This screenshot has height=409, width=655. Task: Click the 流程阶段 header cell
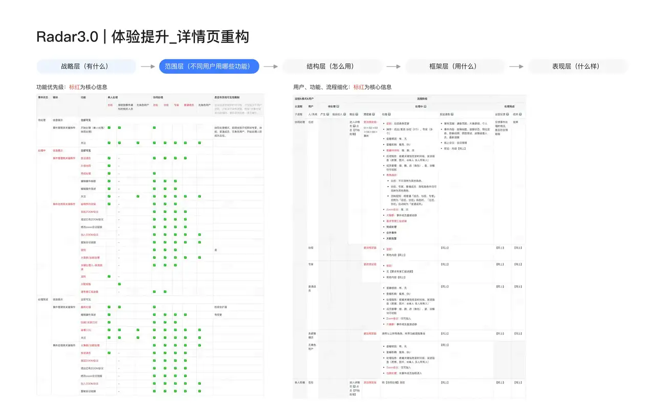(x=422, y=99)
